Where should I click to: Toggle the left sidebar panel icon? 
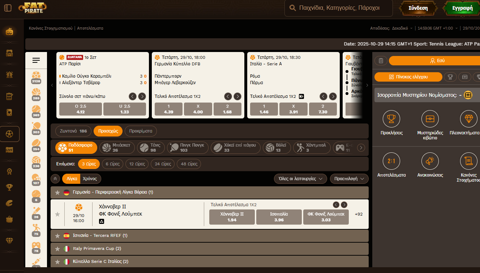[8, 8]
